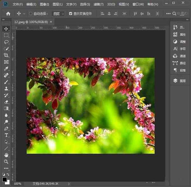Select the Zoom tool in toolbox
191x187 pixels.
(6, 162)
